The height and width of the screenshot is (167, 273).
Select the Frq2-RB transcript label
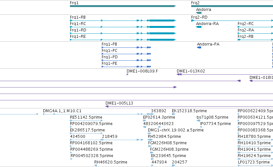(x=245, y=37)
